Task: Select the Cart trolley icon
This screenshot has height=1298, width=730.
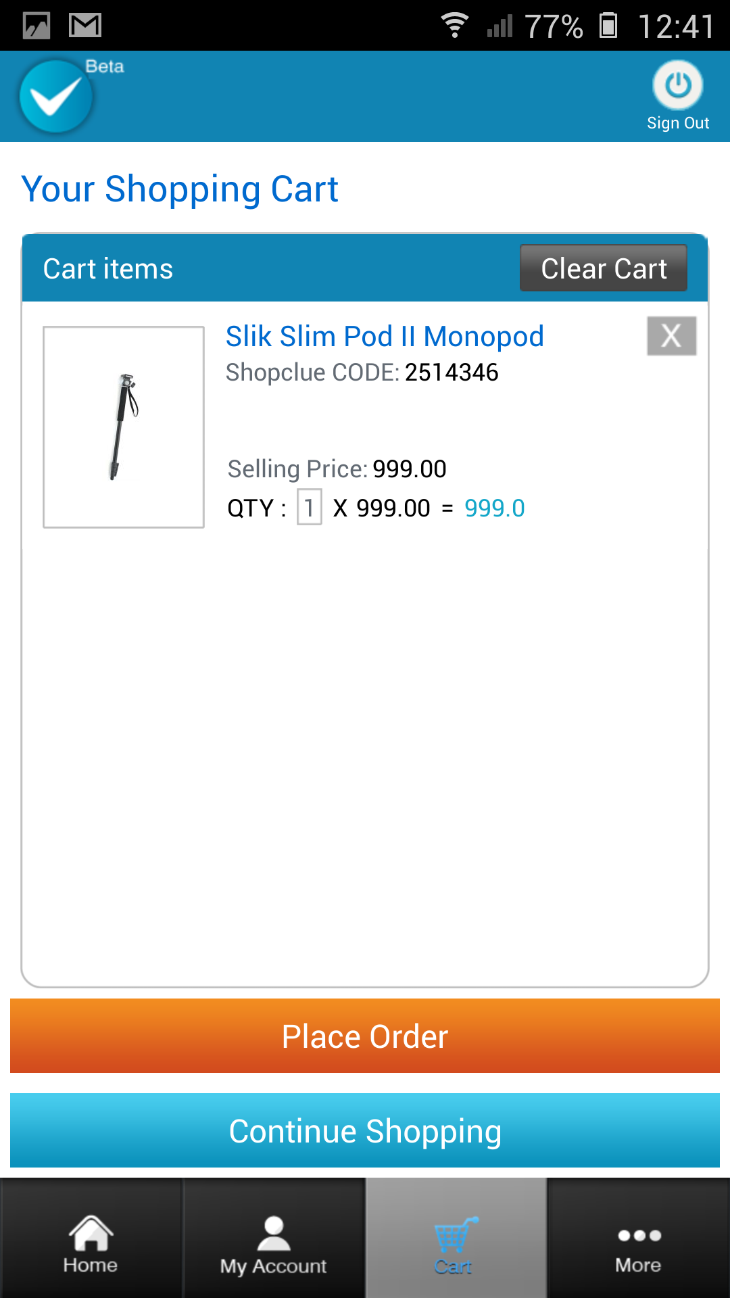Action: coord(456,1236)
